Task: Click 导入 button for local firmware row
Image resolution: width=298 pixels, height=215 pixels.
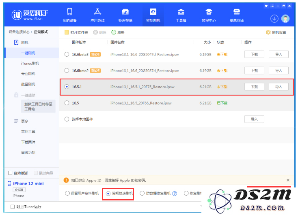Action: [254, 119]
